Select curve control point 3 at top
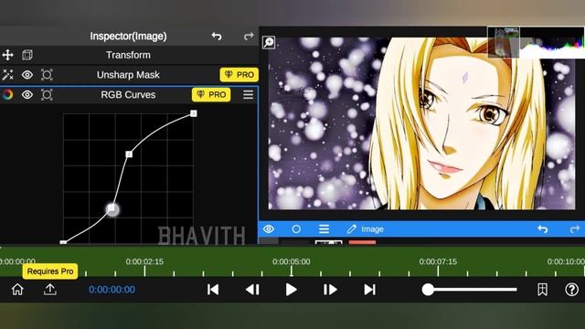 click(x=193, y=113)
